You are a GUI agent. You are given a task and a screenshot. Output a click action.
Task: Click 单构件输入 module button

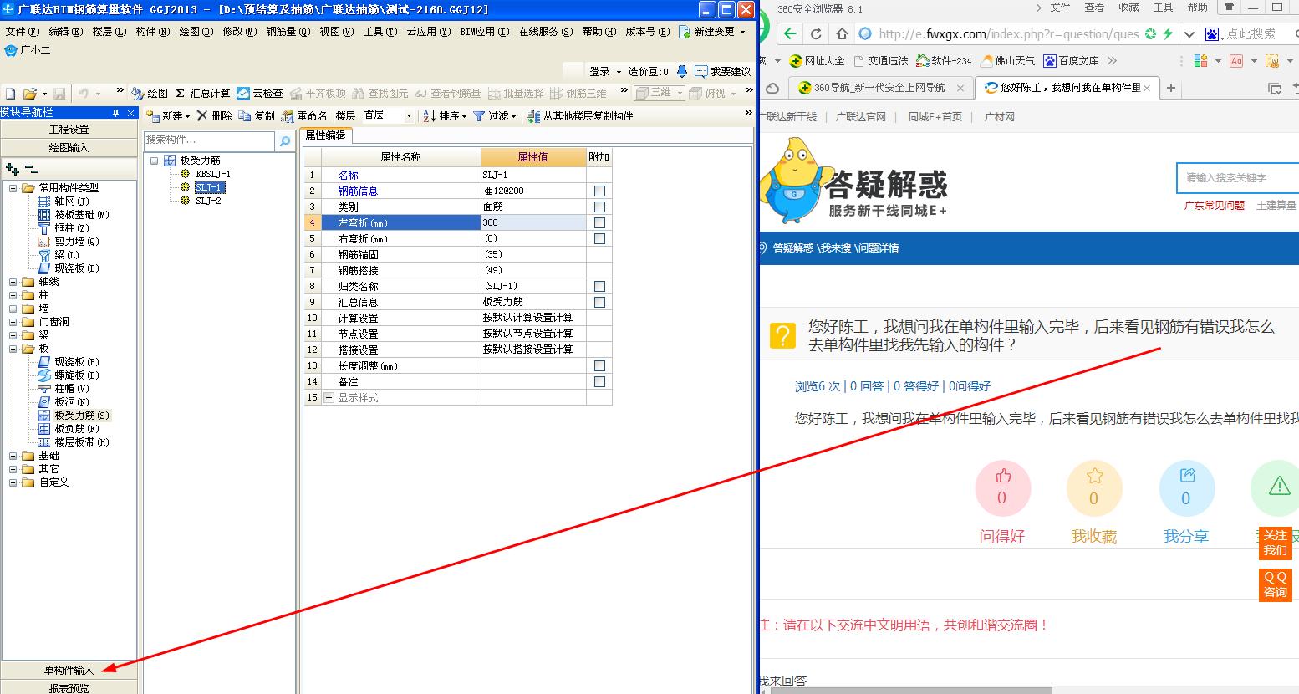69,670
